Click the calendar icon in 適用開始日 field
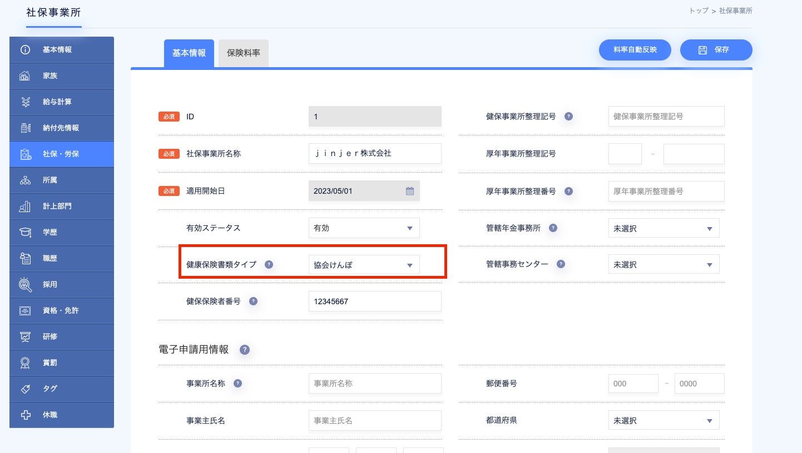The height and width of the screenshot is (453, 802). tap(410, 191)
